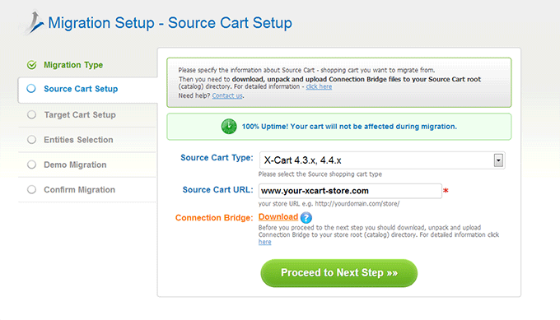560x320 pixels.
Task: Click the 'here' link under Connection Bridge
Action: point(264,242)
